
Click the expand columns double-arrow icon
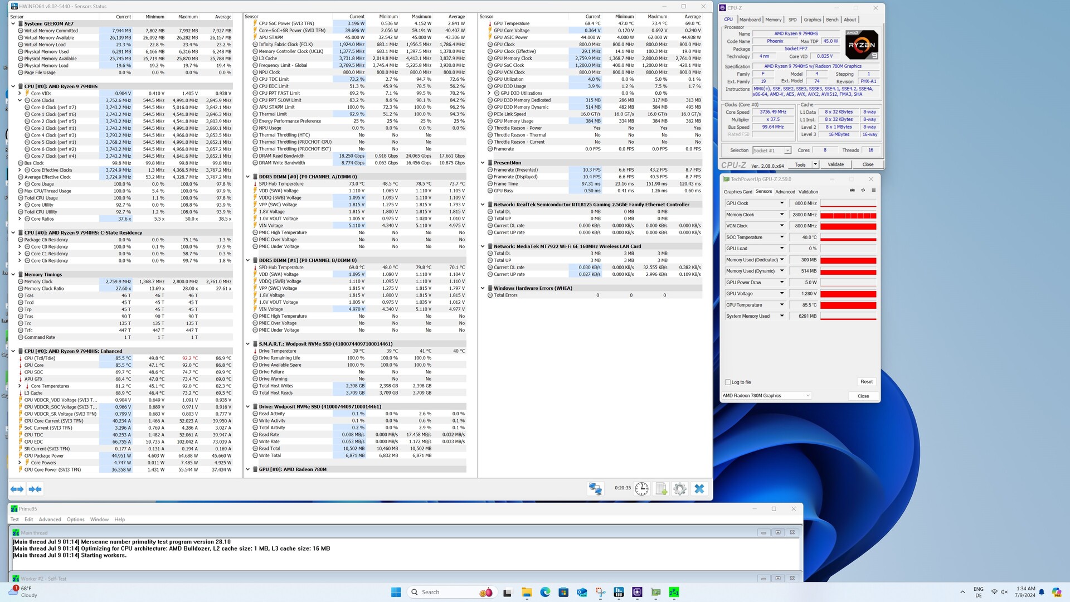pos(17,489)
